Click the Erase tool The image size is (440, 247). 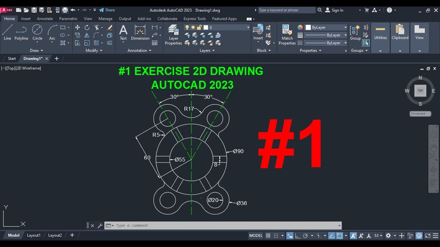(110, 27)
